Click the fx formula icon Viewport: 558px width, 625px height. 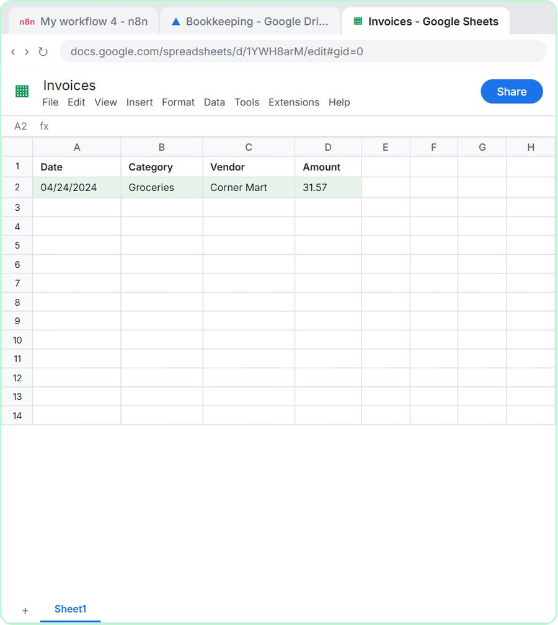click(44, 126)
